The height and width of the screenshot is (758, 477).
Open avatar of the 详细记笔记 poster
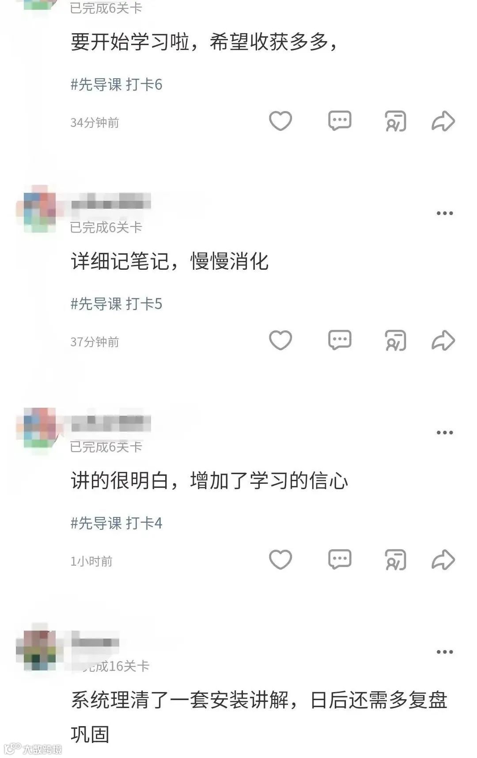[38, 210]
